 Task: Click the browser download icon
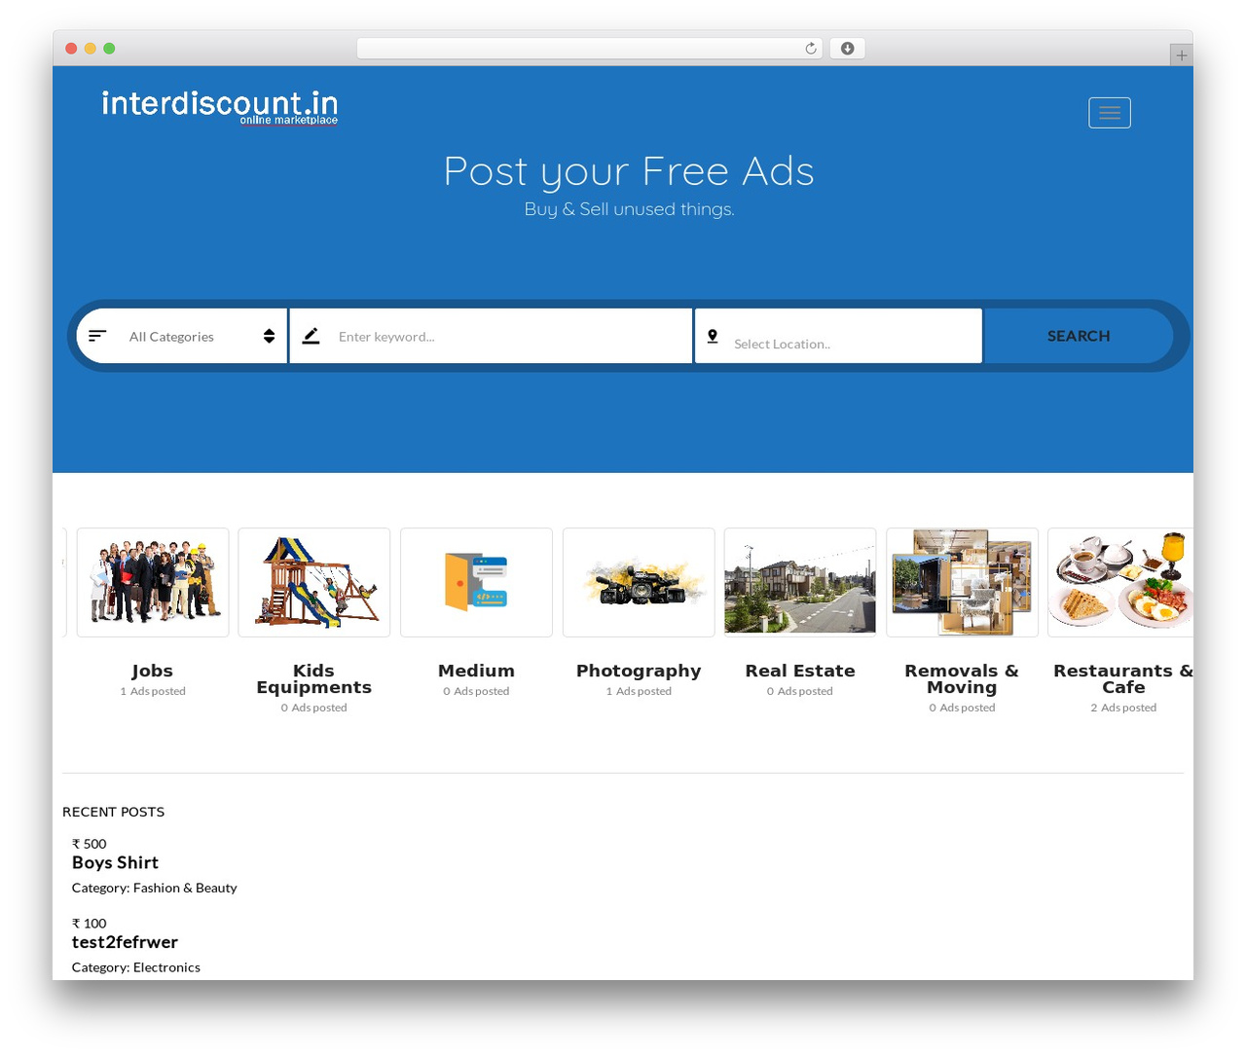(x=847, y=49)
